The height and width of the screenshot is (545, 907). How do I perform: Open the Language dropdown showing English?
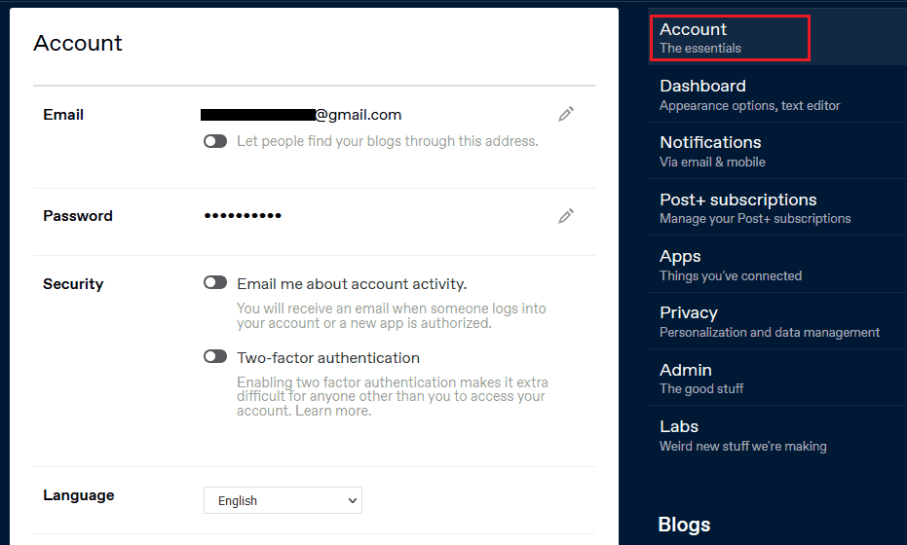[283, 500]
